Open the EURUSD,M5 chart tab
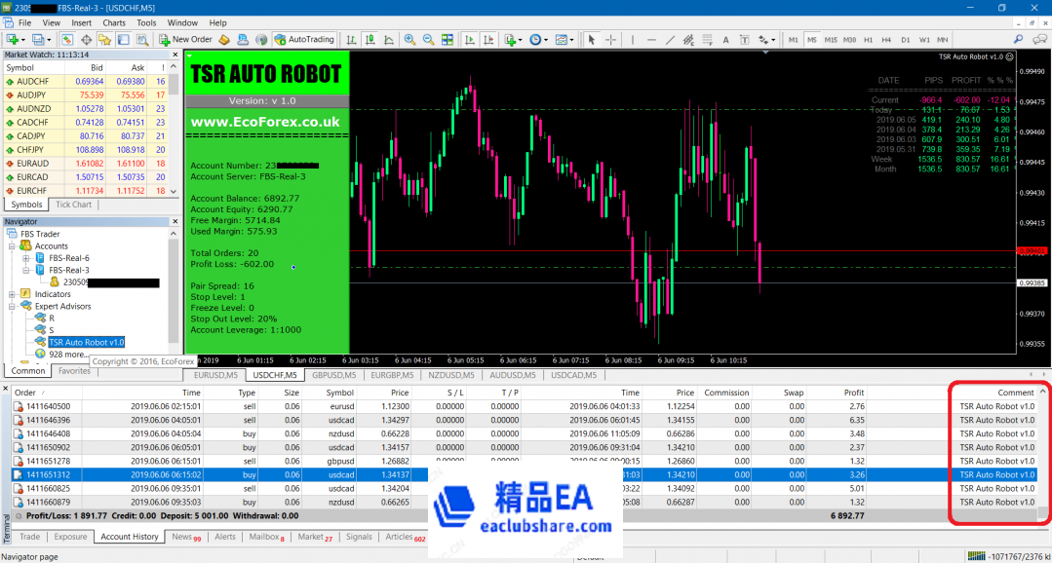This screenshot has width=1052, height=563. point(215,375)
